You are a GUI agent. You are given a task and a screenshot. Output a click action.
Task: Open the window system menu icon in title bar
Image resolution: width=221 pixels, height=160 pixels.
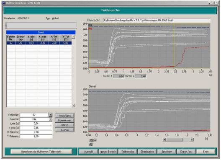pyautogui.click(x=3, y=3)
